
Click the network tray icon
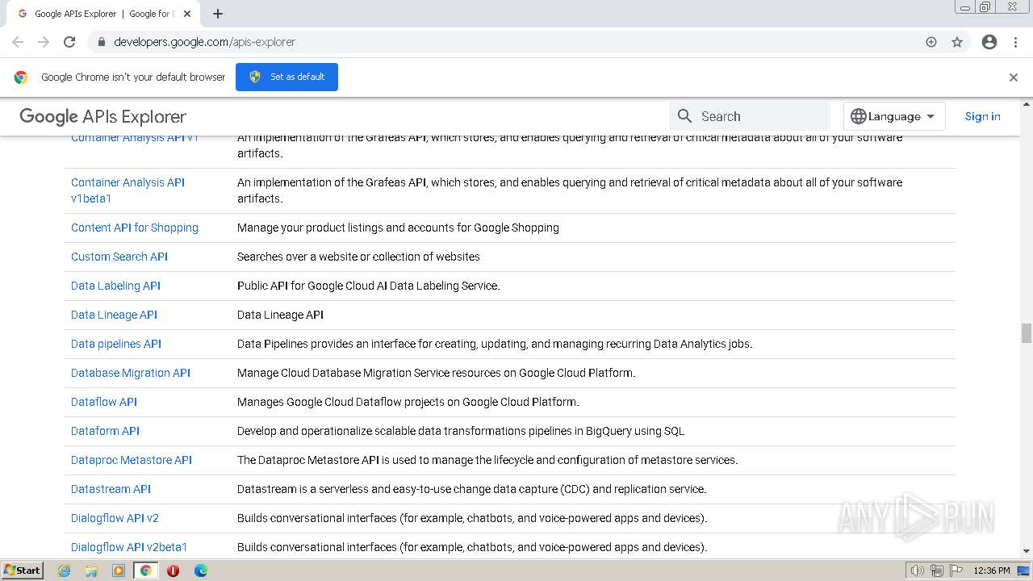click(x=937, y=571)
